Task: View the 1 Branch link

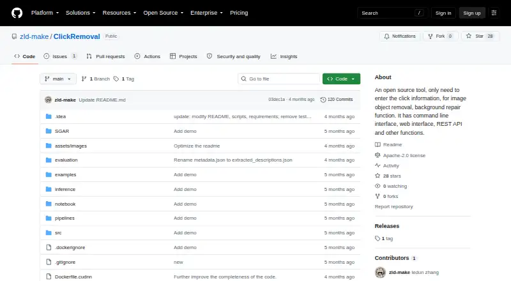Action: tap(95, 79)
